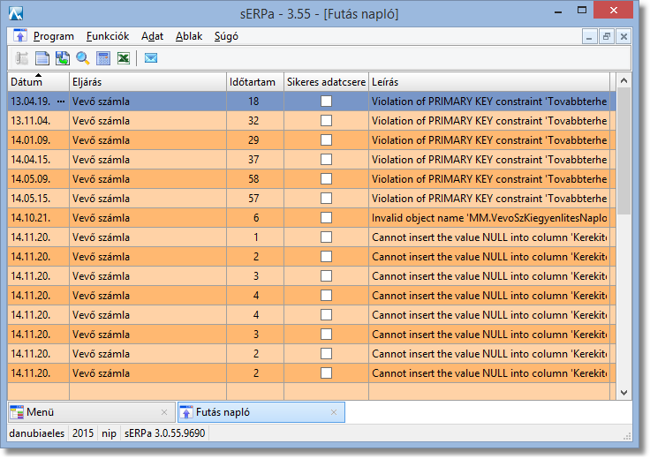Click the email envelope toolbar icon
The height and width of the screenshot is (459, 650).
coord(151,58)
